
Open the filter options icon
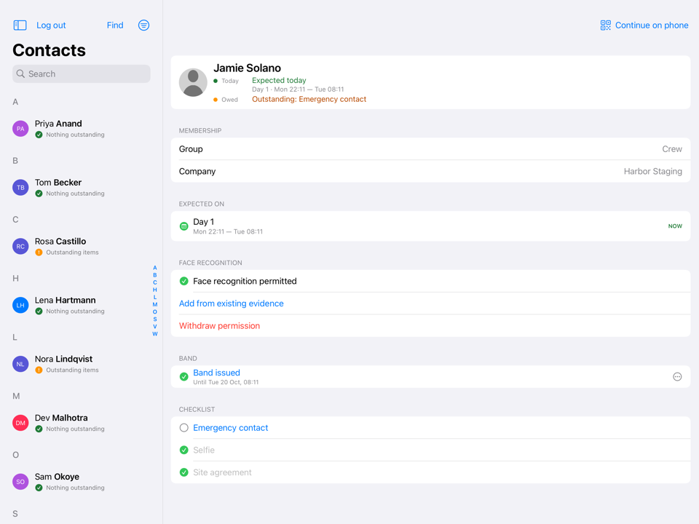(x=143, y=25)
